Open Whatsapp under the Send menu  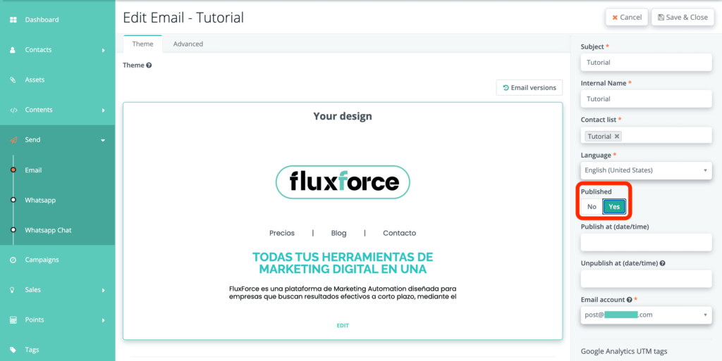(40, 201)
